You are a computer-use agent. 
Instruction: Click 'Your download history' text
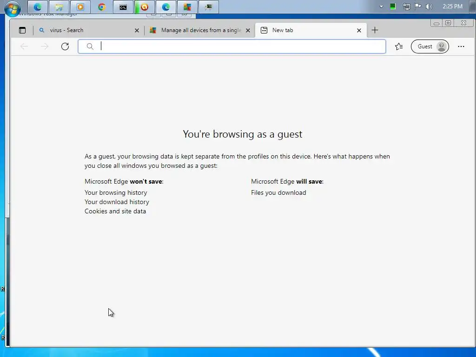[117, 202]
